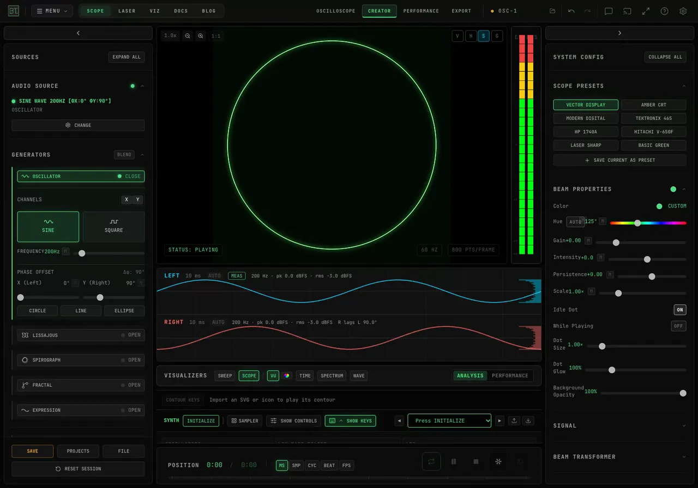Click RESET SESSION button
698x488 pixels.
tap(78, 469)
